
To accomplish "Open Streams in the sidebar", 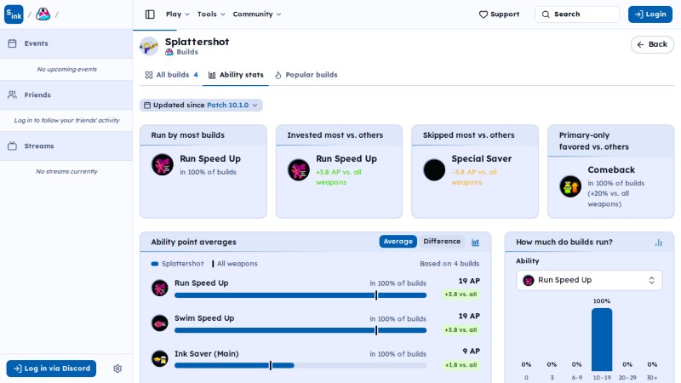I will pyautogui.click(x=66, y=146).
